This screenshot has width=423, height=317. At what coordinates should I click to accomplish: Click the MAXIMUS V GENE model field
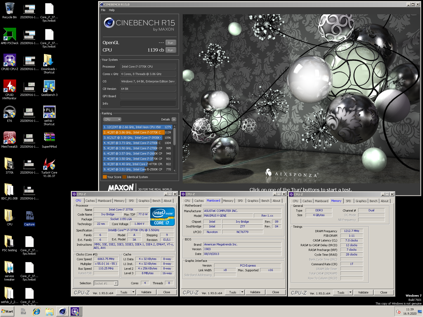pos(228,216)
